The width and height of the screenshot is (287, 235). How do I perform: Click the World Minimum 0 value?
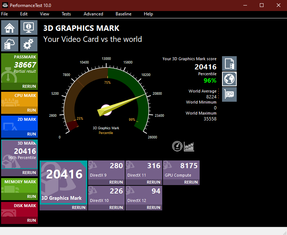(215, 108)
